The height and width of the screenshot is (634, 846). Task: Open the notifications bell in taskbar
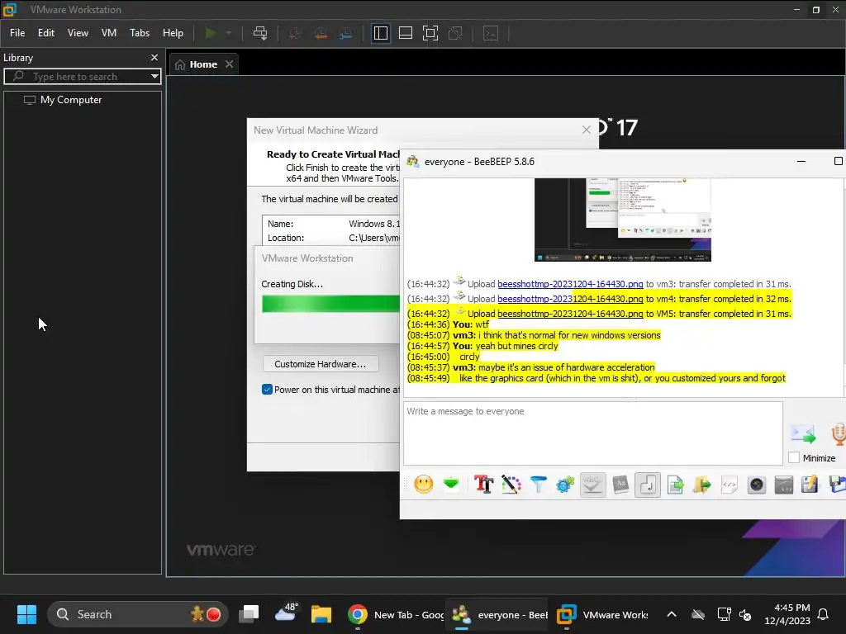[x=823, y=614]
